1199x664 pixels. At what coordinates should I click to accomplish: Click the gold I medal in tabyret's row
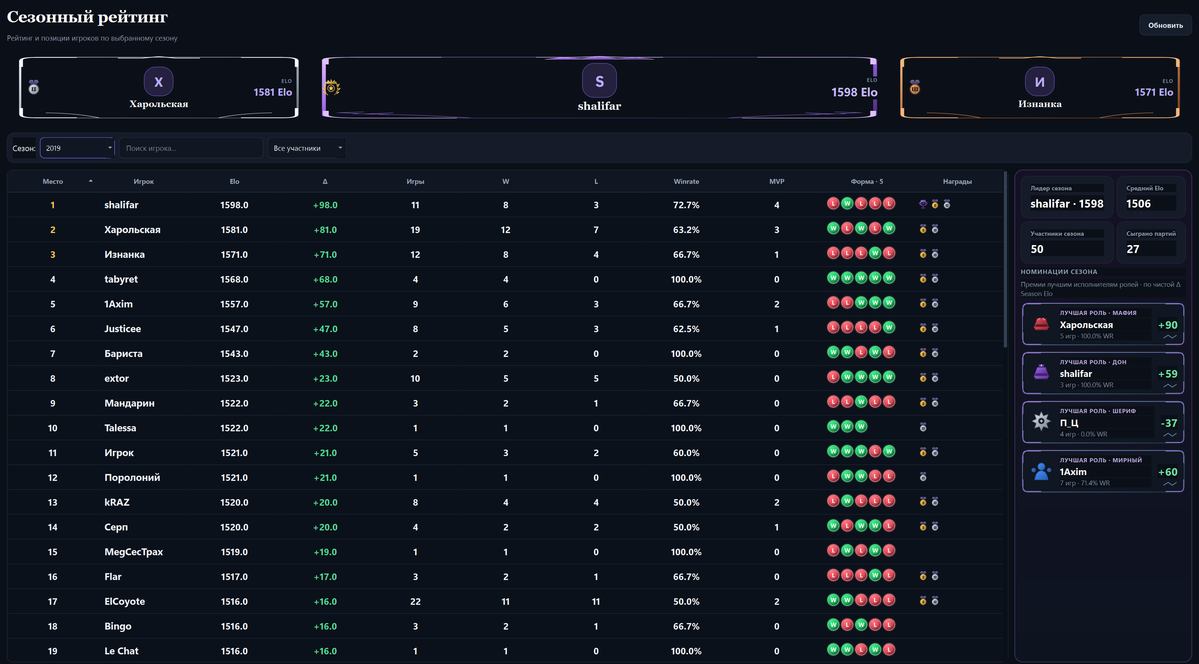(923, 278)
